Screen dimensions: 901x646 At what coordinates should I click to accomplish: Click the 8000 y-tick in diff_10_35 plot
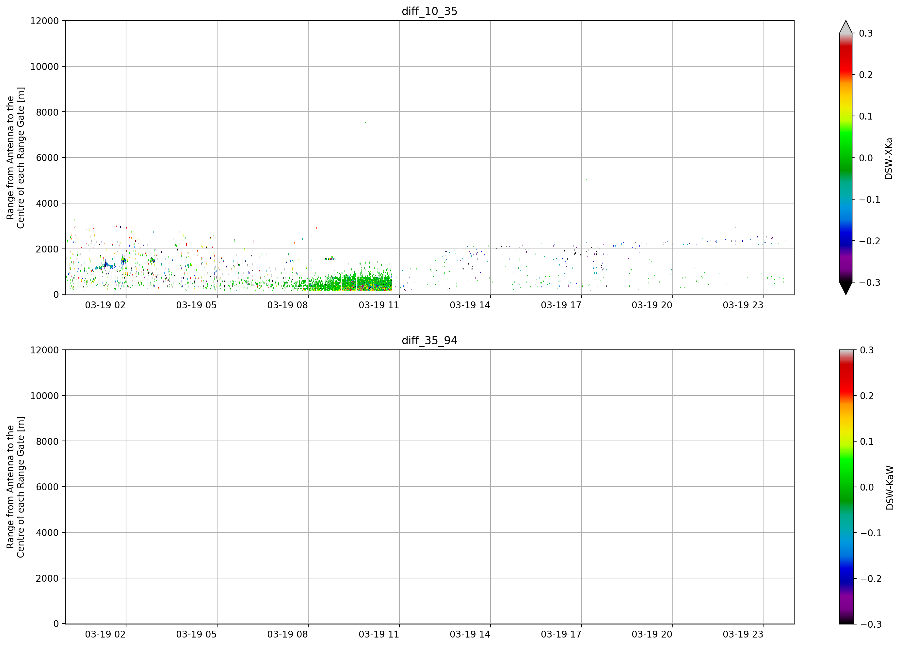47,112
